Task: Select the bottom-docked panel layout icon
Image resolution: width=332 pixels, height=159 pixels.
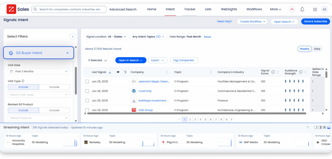Action: tap(329, 127)
